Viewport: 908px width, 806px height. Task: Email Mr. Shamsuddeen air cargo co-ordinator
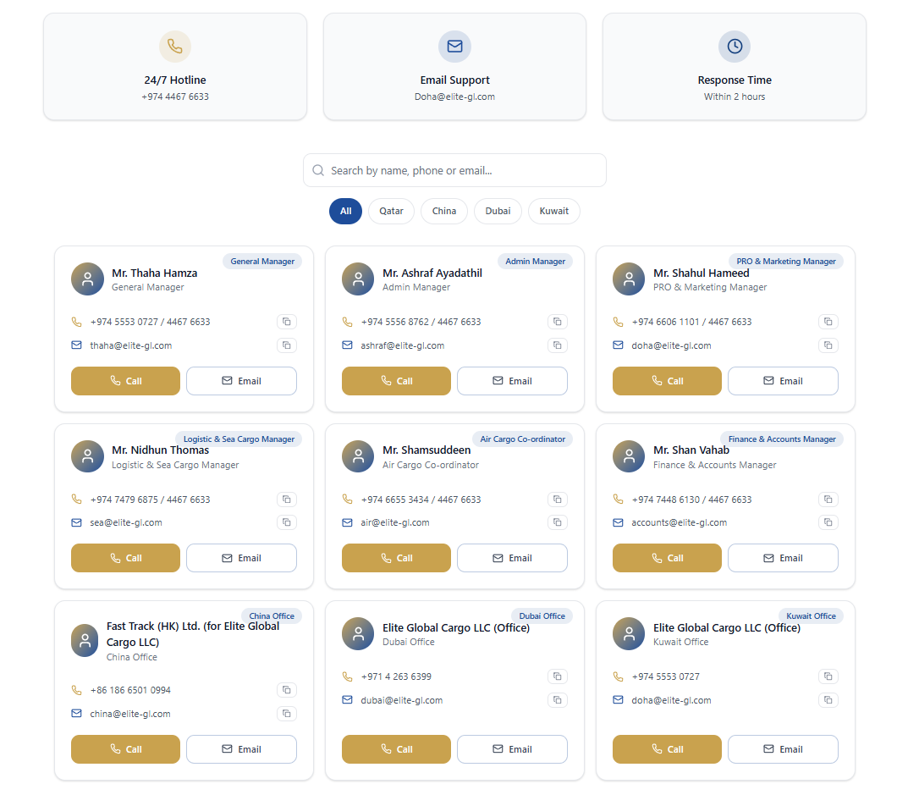pos(513,558)
